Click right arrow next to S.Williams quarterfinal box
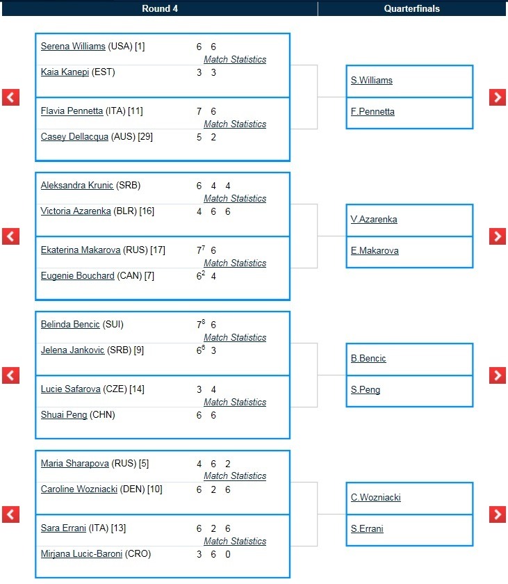 [x=497, y=97]
